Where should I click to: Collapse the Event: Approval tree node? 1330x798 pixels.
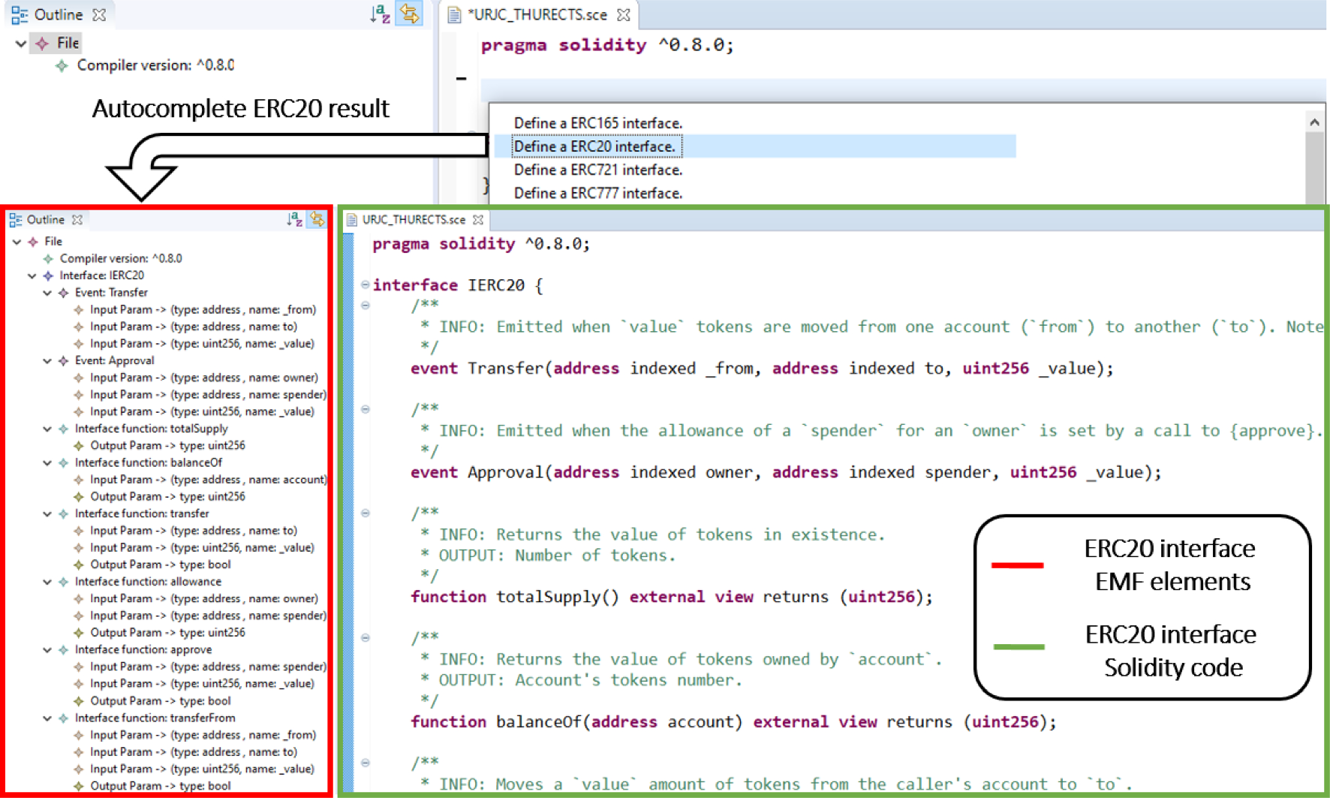click(x=47, y=361)
